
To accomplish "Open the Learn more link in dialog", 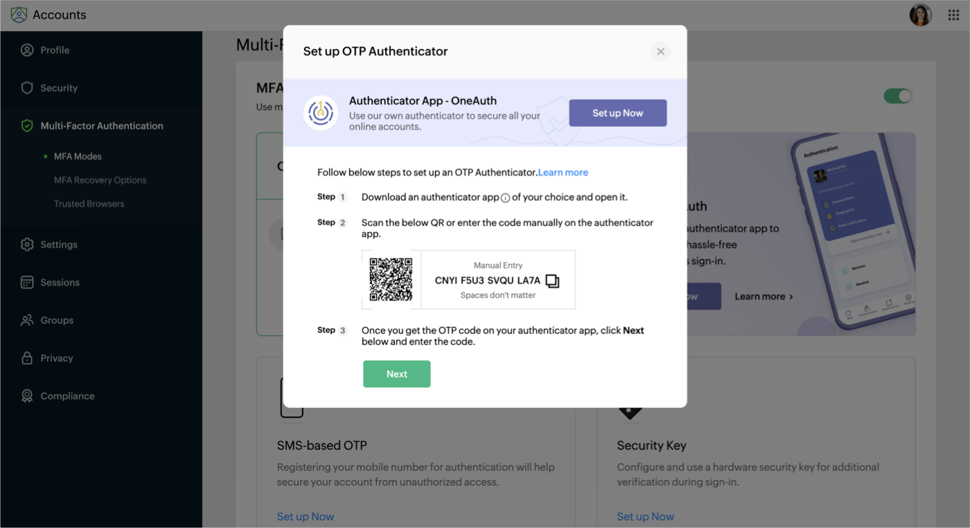I will pyautogui.click(x=563, y=173).
